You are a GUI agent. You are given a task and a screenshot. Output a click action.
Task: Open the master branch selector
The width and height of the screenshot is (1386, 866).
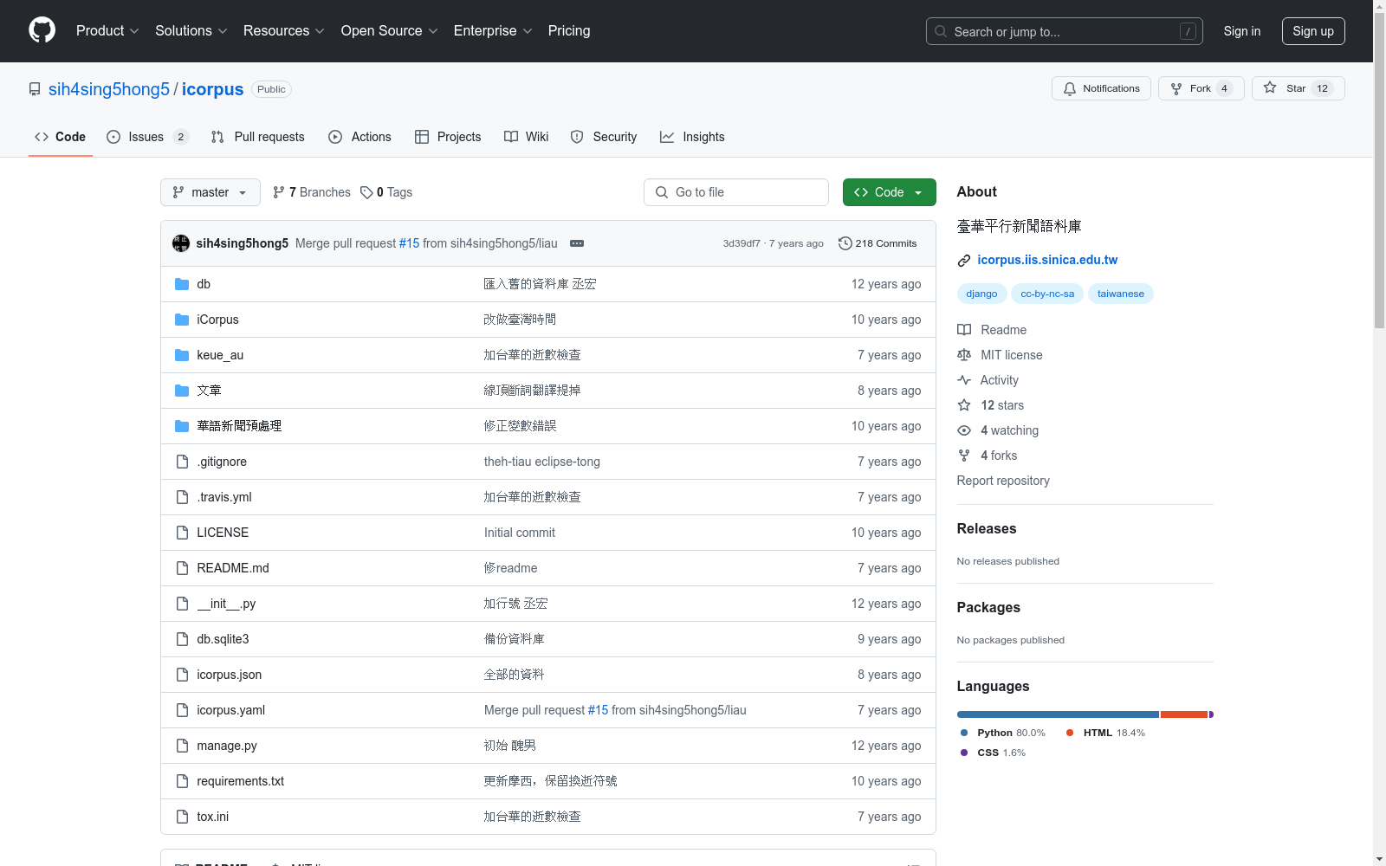[x=210, y=192]
